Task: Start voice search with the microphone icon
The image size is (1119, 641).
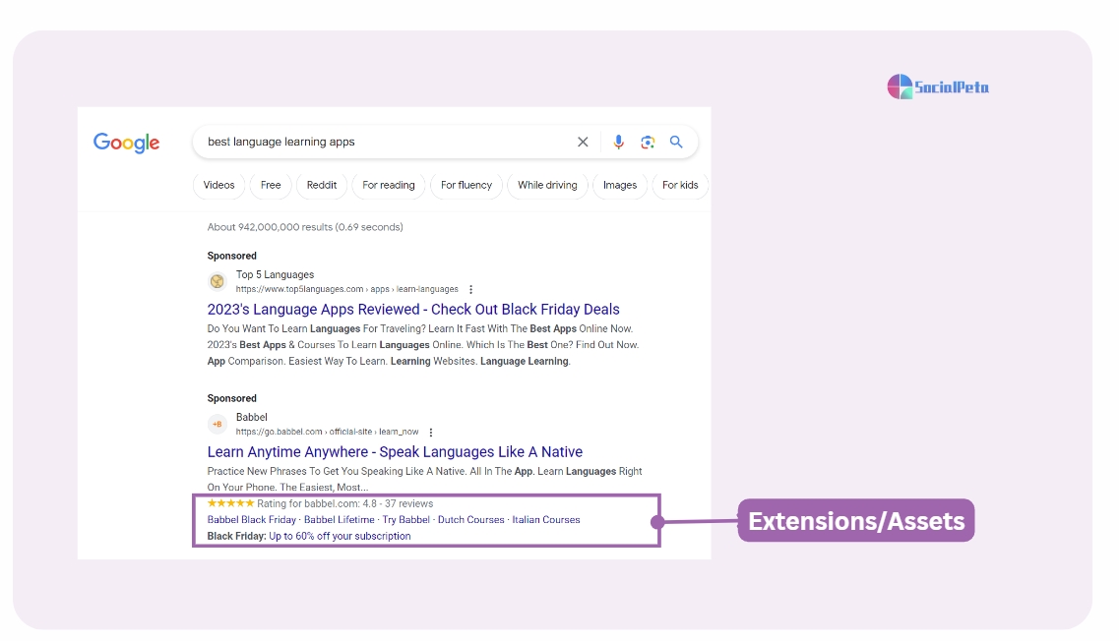Action: coord(619,142)
